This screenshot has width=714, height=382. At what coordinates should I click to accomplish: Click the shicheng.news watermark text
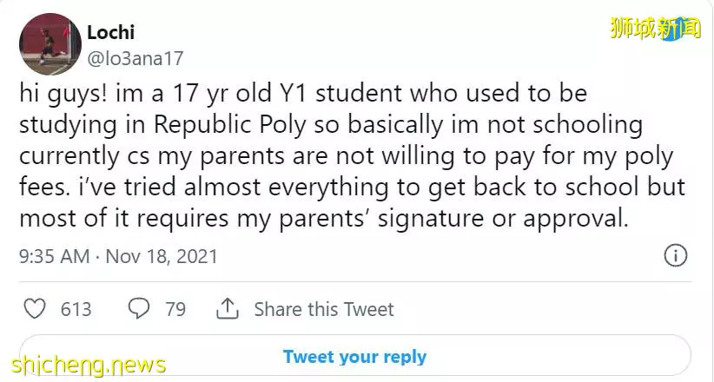tap(89, 366)
